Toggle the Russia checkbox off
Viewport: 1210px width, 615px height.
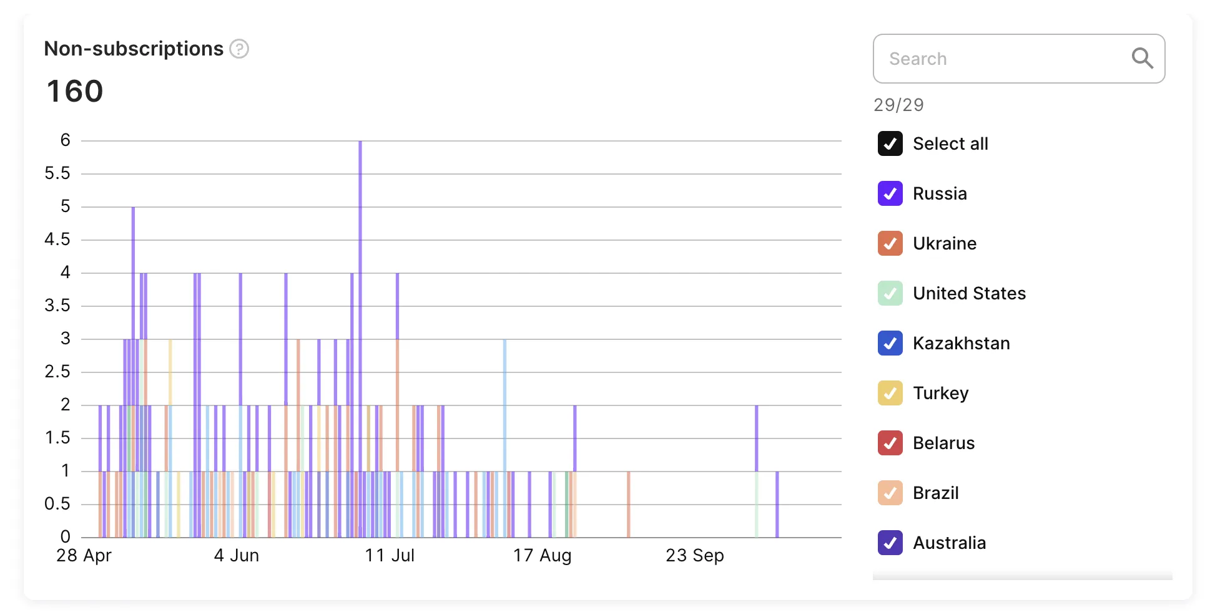890,193
